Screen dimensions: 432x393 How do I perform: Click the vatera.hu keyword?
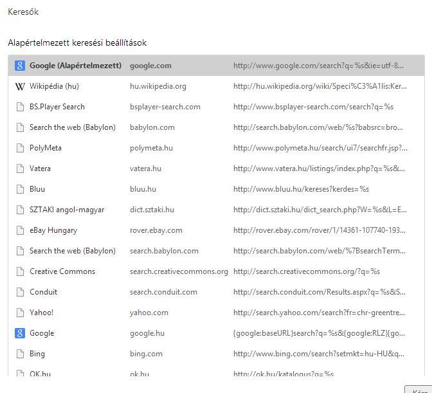pyautogui.click(x=145, y=169)
